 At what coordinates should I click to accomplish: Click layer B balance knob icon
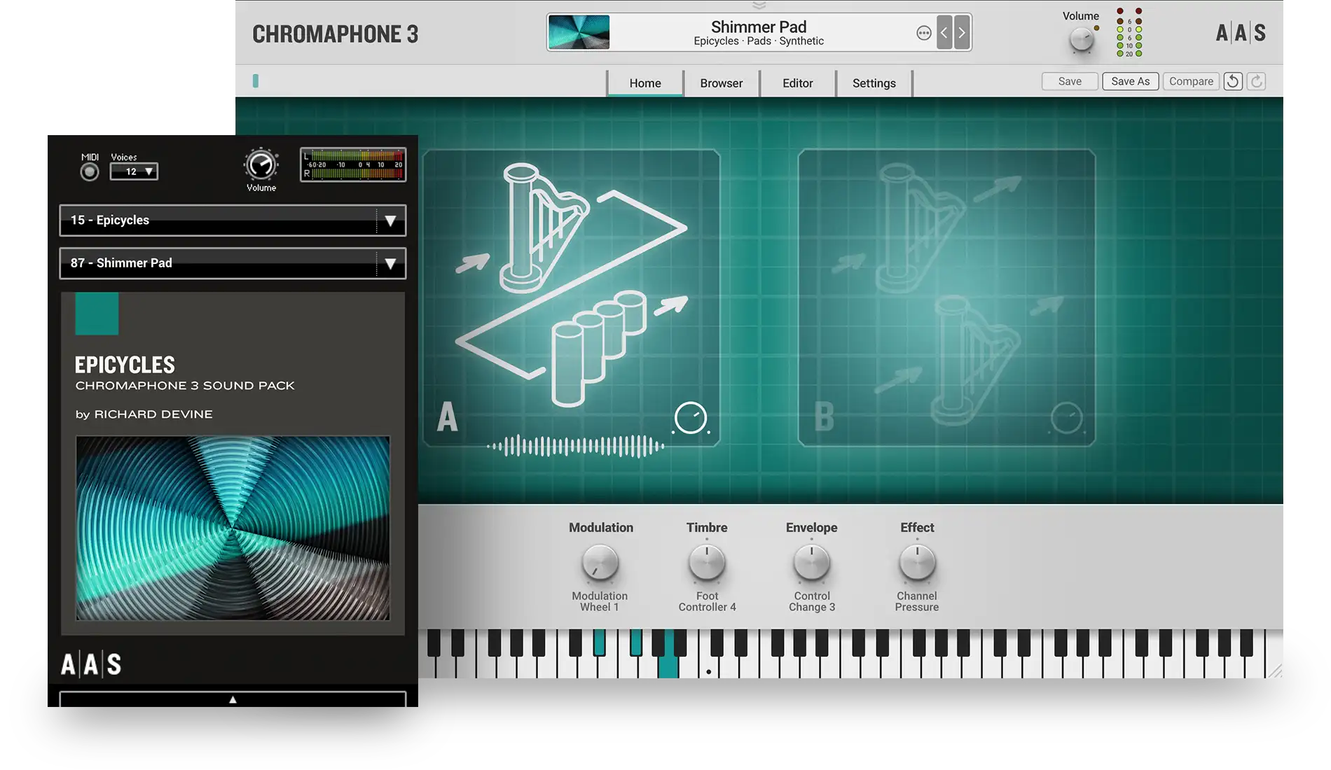pos(1066,419)
